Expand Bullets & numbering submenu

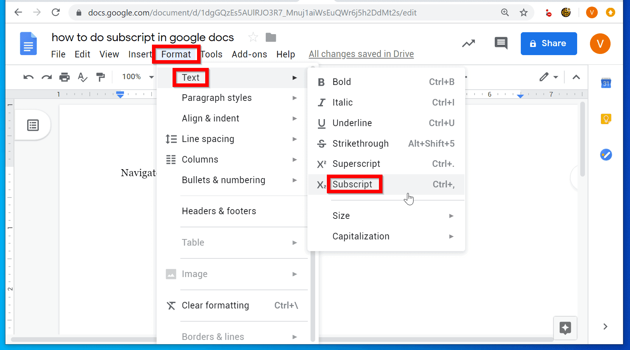tap(232, 180)
